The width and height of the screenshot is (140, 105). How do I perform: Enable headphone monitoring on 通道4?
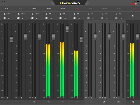[x=51, y=18]
